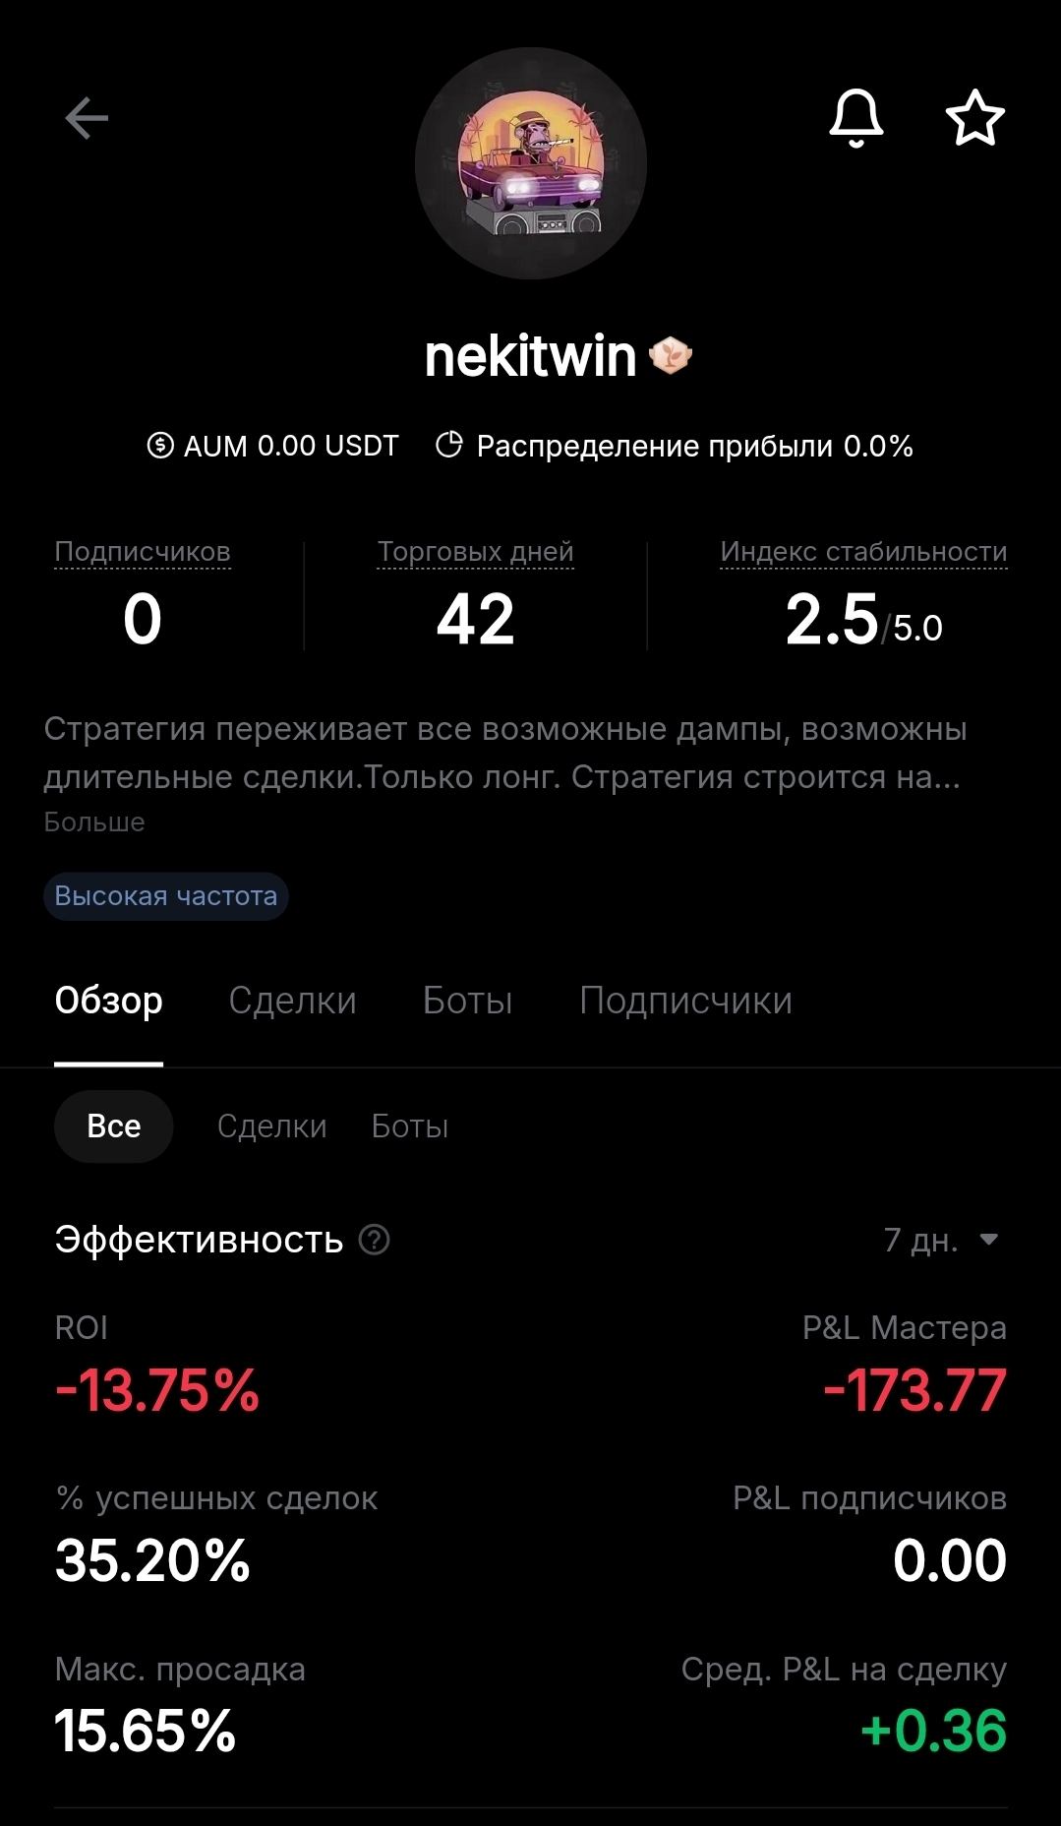Expand the 7 дн. period dropdown
The width and height of the screenshot is (1061, 1826).
[x=941, y=1240]
